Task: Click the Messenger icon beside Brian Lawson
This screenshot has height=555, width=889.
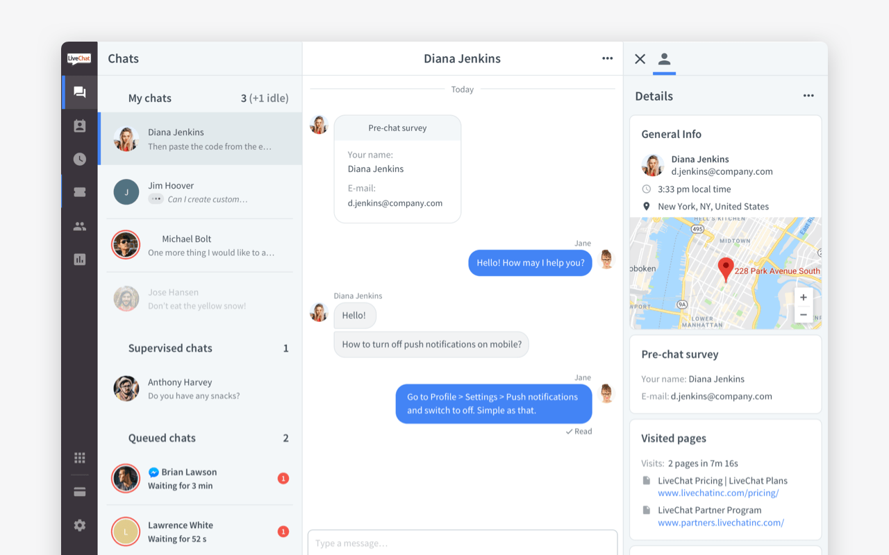Action: point(153,472)
